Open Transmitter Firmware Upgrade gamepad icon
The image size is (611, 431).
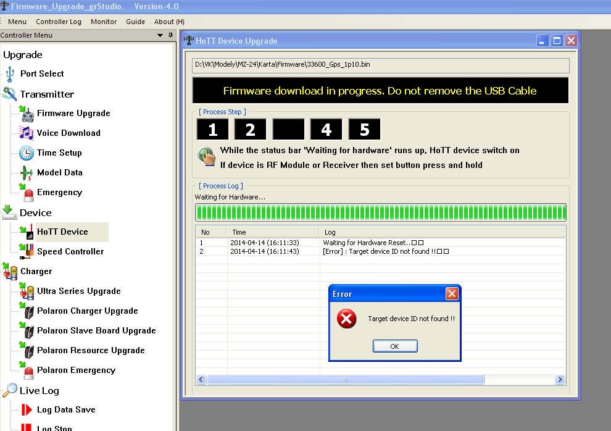[x=27, y=114]
